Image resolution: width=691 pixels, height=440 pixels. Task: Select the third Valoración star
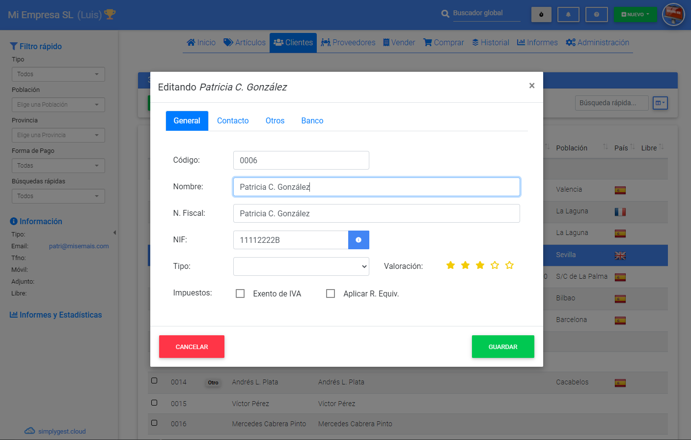click(480, 265)
